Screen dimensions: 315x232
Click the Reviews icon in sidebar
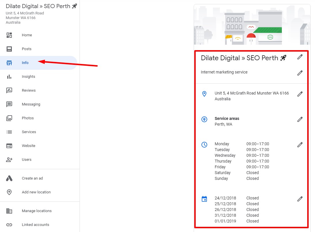click(9, 90)
